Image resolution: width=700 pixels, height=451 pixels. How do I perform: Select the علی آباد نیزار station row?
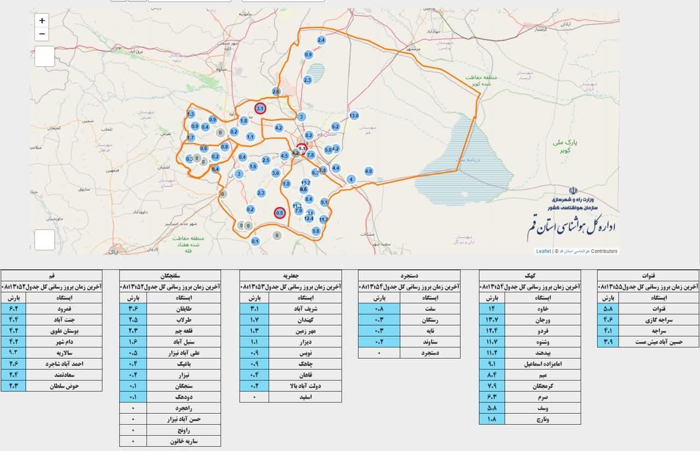tap(170, 353)
